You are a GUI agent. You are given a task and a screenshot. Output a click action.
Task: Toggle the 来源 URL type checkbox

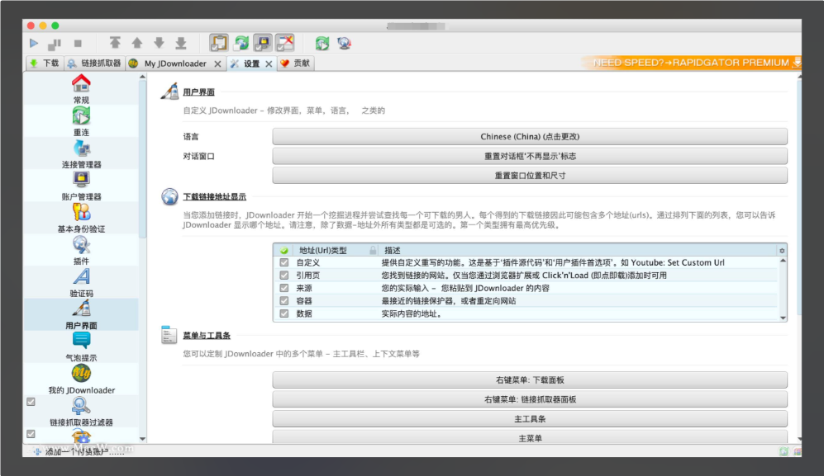[284, 288]
